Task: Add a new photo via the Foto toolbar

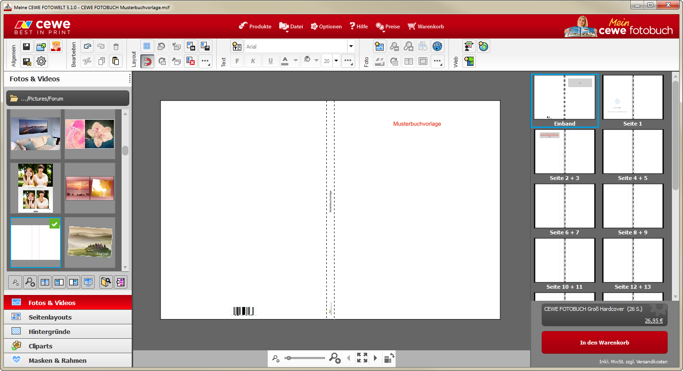Action: point(380,47)
